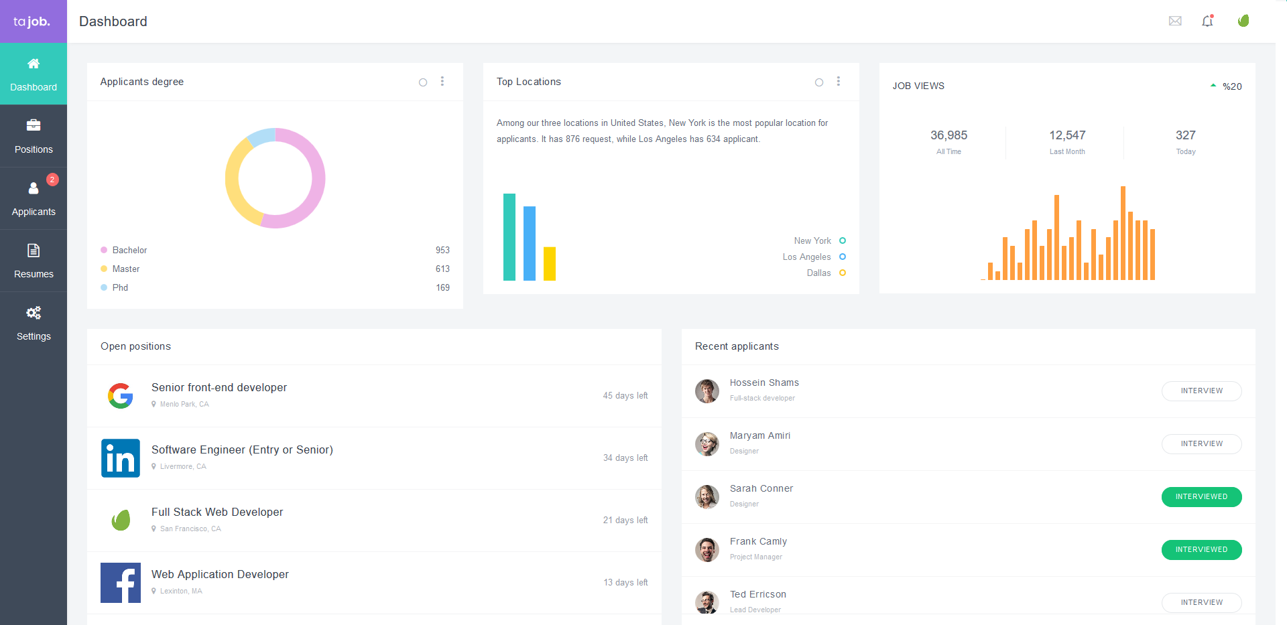The height and width of the screenshot is (625, 1287).
Task: Open the mail envelope icon in header
Action: tap(1175, 21)
